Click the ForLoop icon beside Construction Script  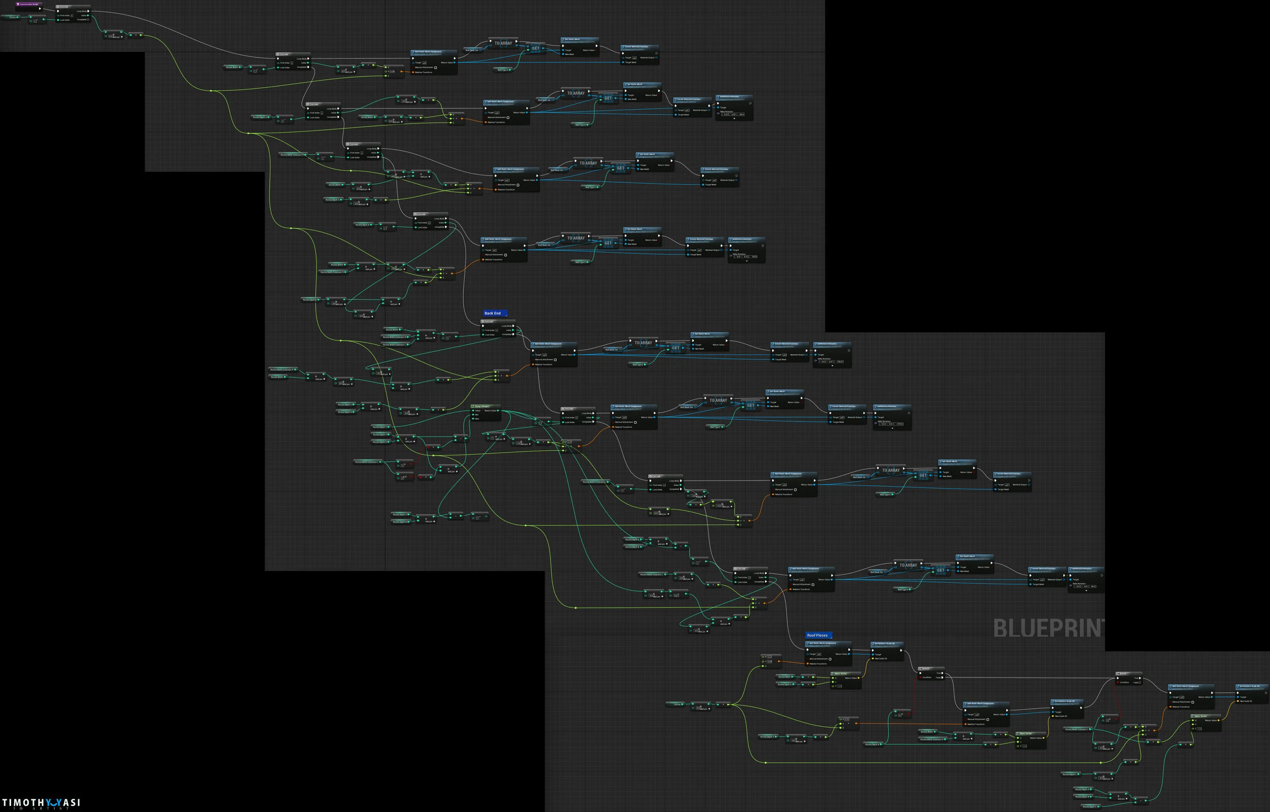point(58,7)
